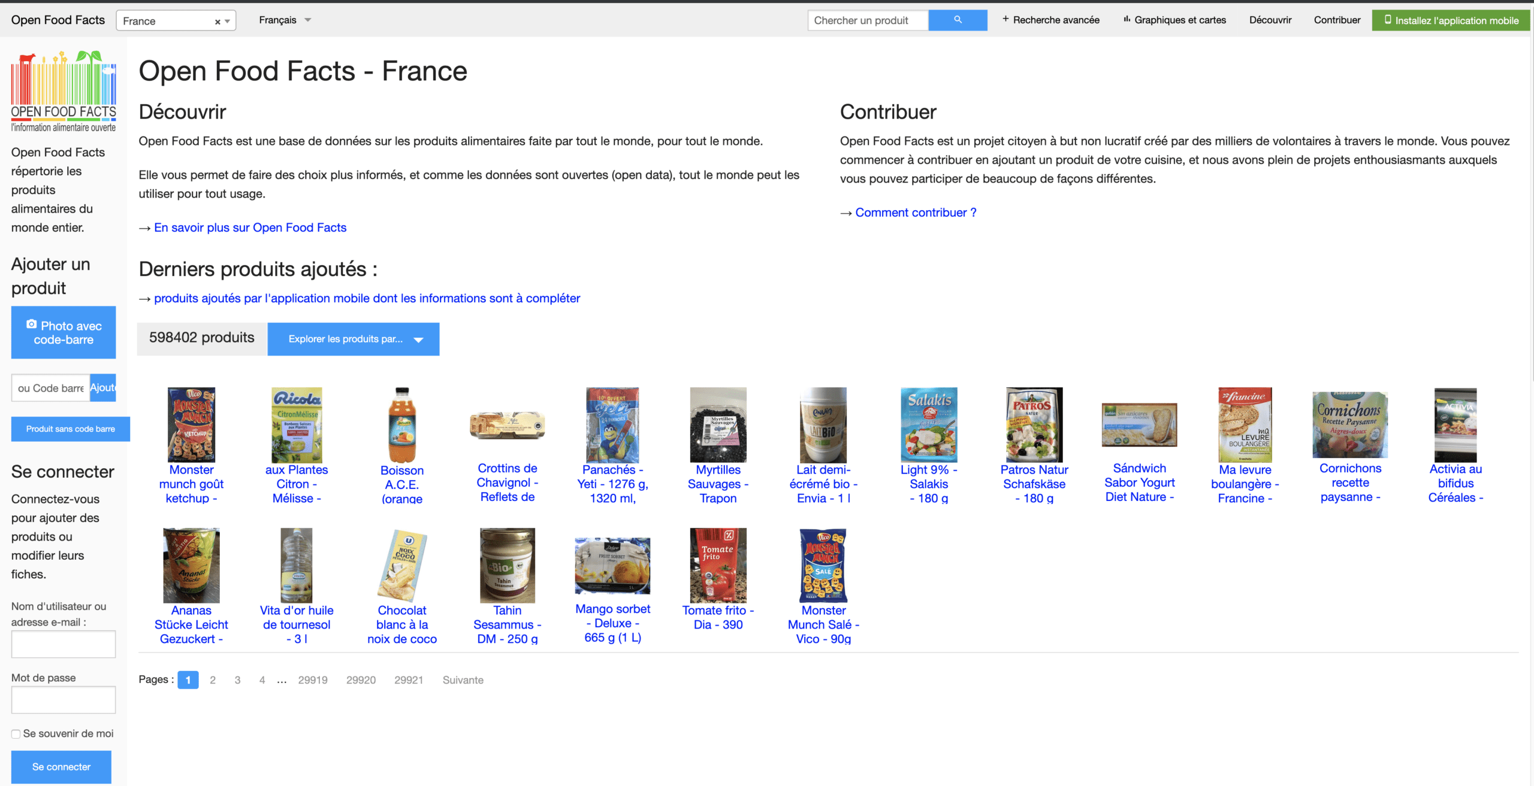Open Tomate frito Dia product image

pos(718,565)
